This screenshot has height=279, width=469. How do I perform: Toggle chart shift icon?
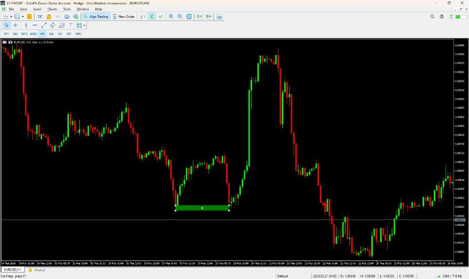pyautogui.click(x=209, y=17)
